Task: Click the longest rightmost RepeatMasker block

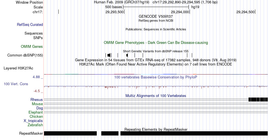Action: [x=194, y=133]
